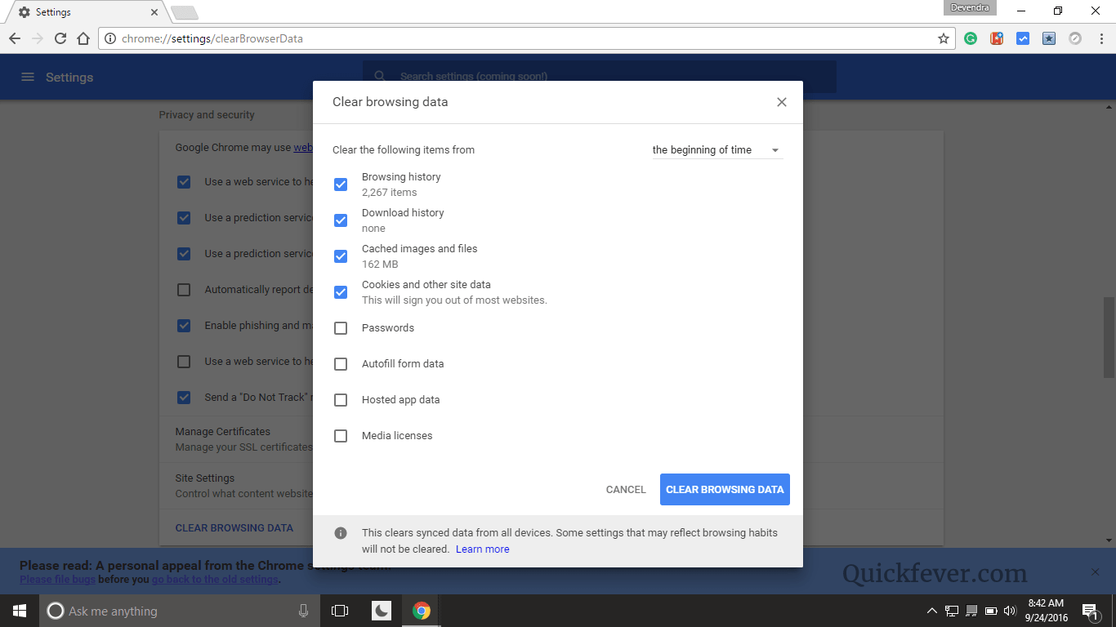Open the Settings hamburger menu
The image size is (1116, 627).
point(27,76)
